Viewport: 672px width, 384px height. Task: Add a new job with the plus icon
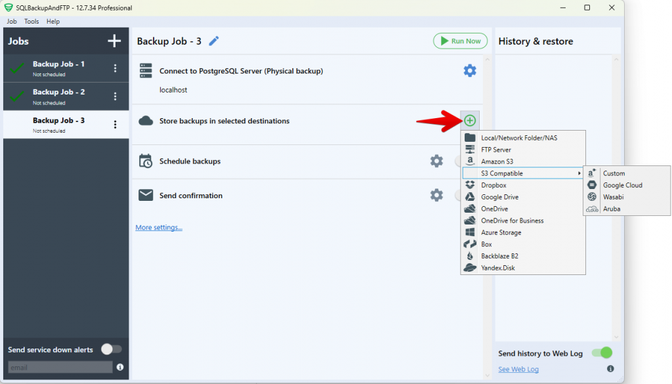[x=114, y=41]
